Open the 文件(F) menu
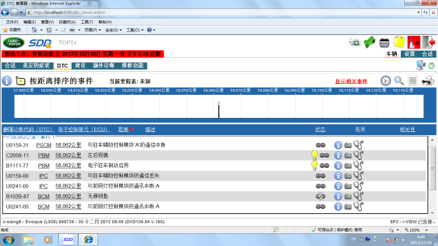The width and height of the screenshot is (438, 246). [x=12, y=22]
